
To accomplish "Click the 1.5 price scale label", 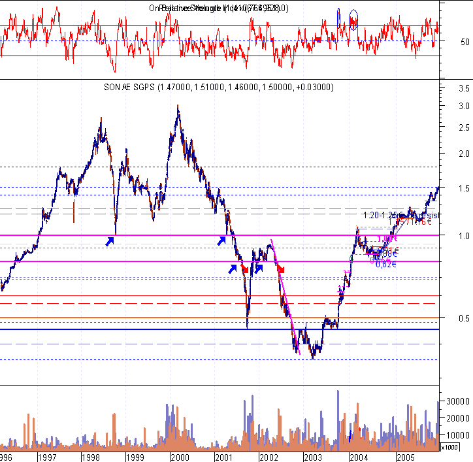I will 464,188.
